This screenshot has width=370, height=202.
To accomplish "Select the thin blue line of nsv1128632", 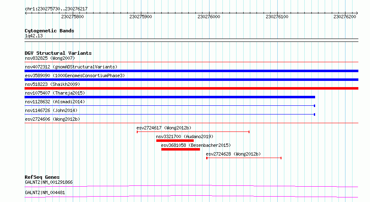I will pos(170,106).
